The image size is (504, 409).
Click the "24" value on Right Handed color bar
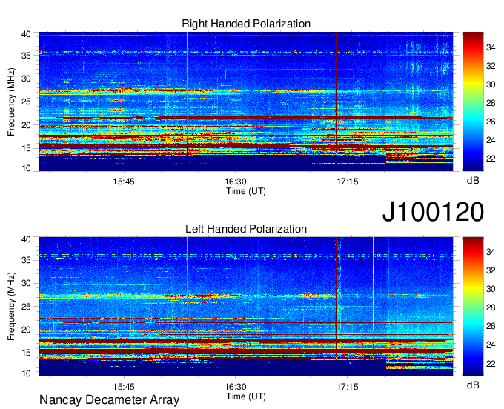[491, 140]
